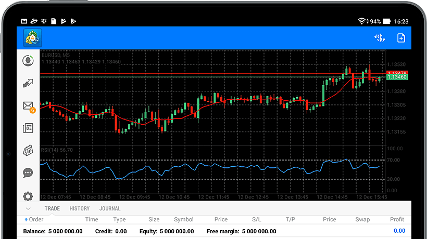Switch to the JOURNAL tab
This screenshot has height=239, width=427.
coord(110,208)
